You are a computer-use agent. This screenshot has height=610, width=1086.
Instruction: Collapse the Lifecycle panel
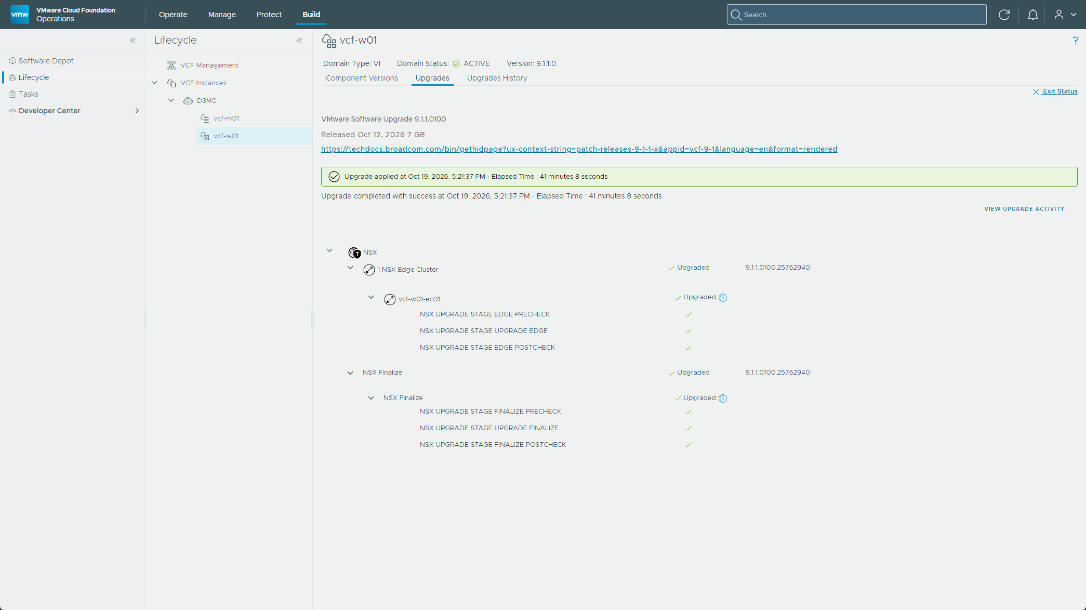[x=300, y=41]
